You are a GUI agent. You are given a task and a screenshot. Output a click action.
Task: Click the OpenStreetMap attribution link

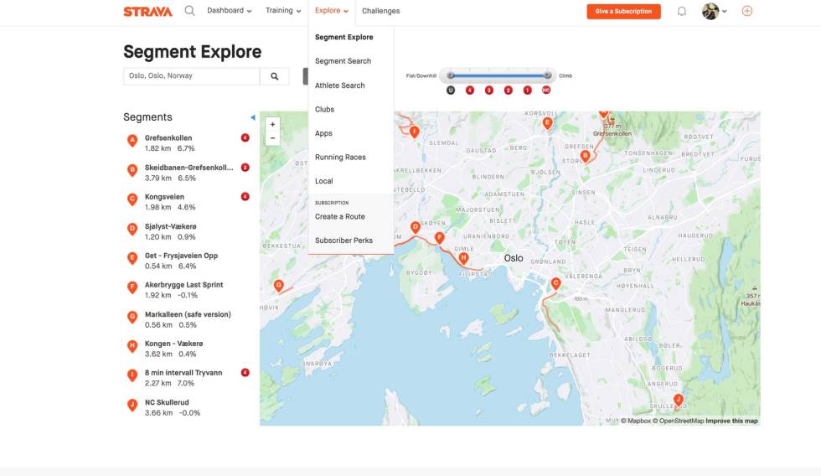pyautogui.click(x=678, y=421)
